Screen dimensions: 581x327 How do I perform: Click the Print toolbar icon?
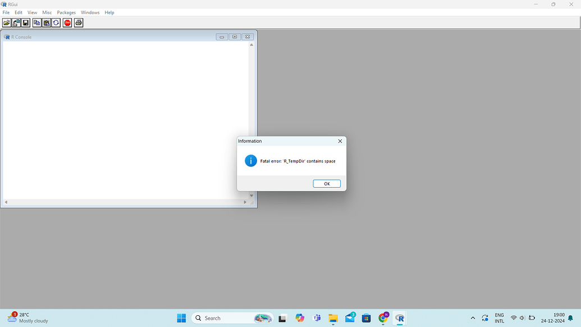click(x=79, y=23)
